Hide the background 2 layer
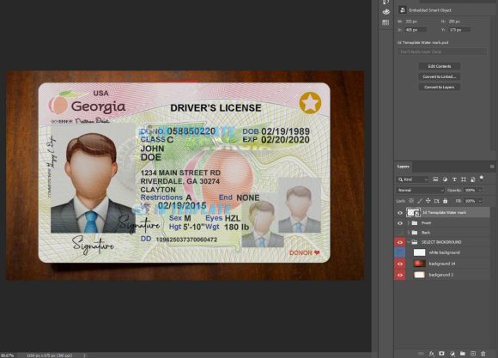498x358 pixels. tap(400, 275)
